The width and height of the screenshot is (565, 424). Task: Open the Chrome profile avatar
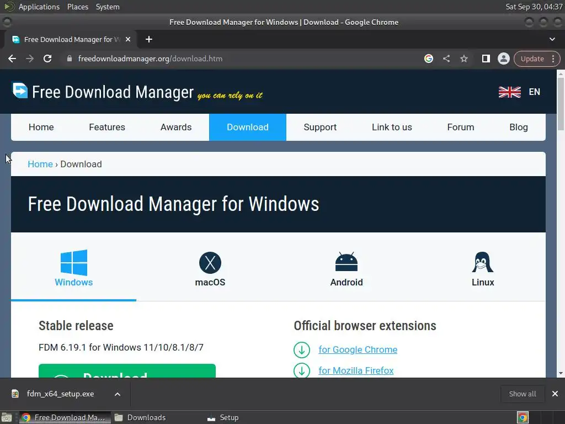pos(503,59)
